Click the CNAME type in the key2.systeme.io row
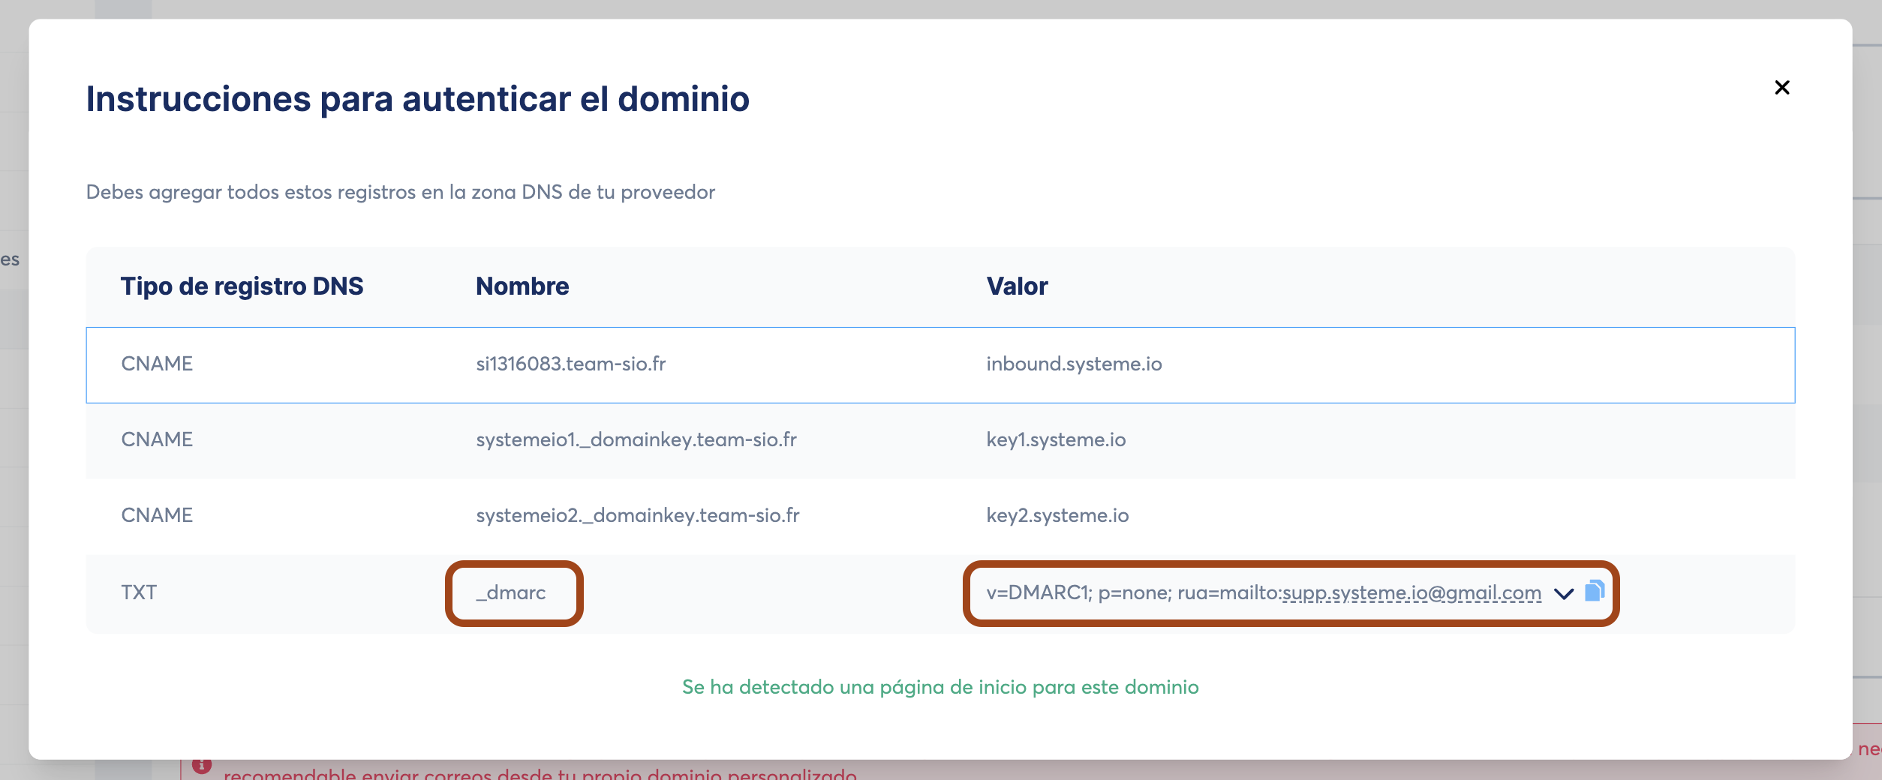The width and height of the screenshot is (1882, 780). click(157, 515)
